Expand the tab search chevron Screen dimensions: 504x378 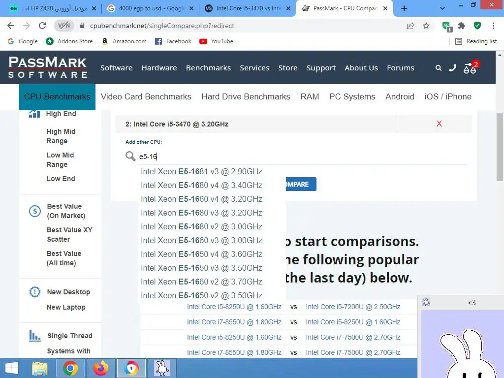coord(442,8)
